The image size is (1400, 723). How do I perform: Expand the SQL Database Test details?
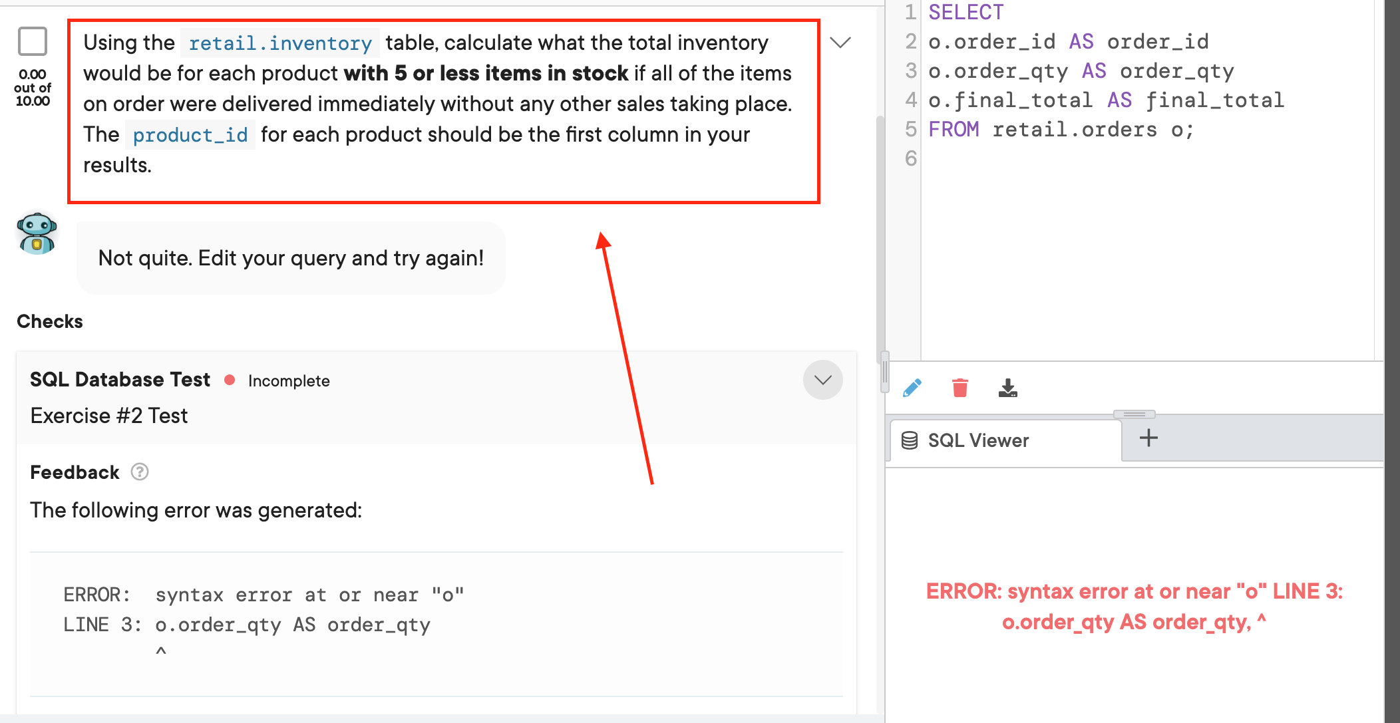pos(823,380)
